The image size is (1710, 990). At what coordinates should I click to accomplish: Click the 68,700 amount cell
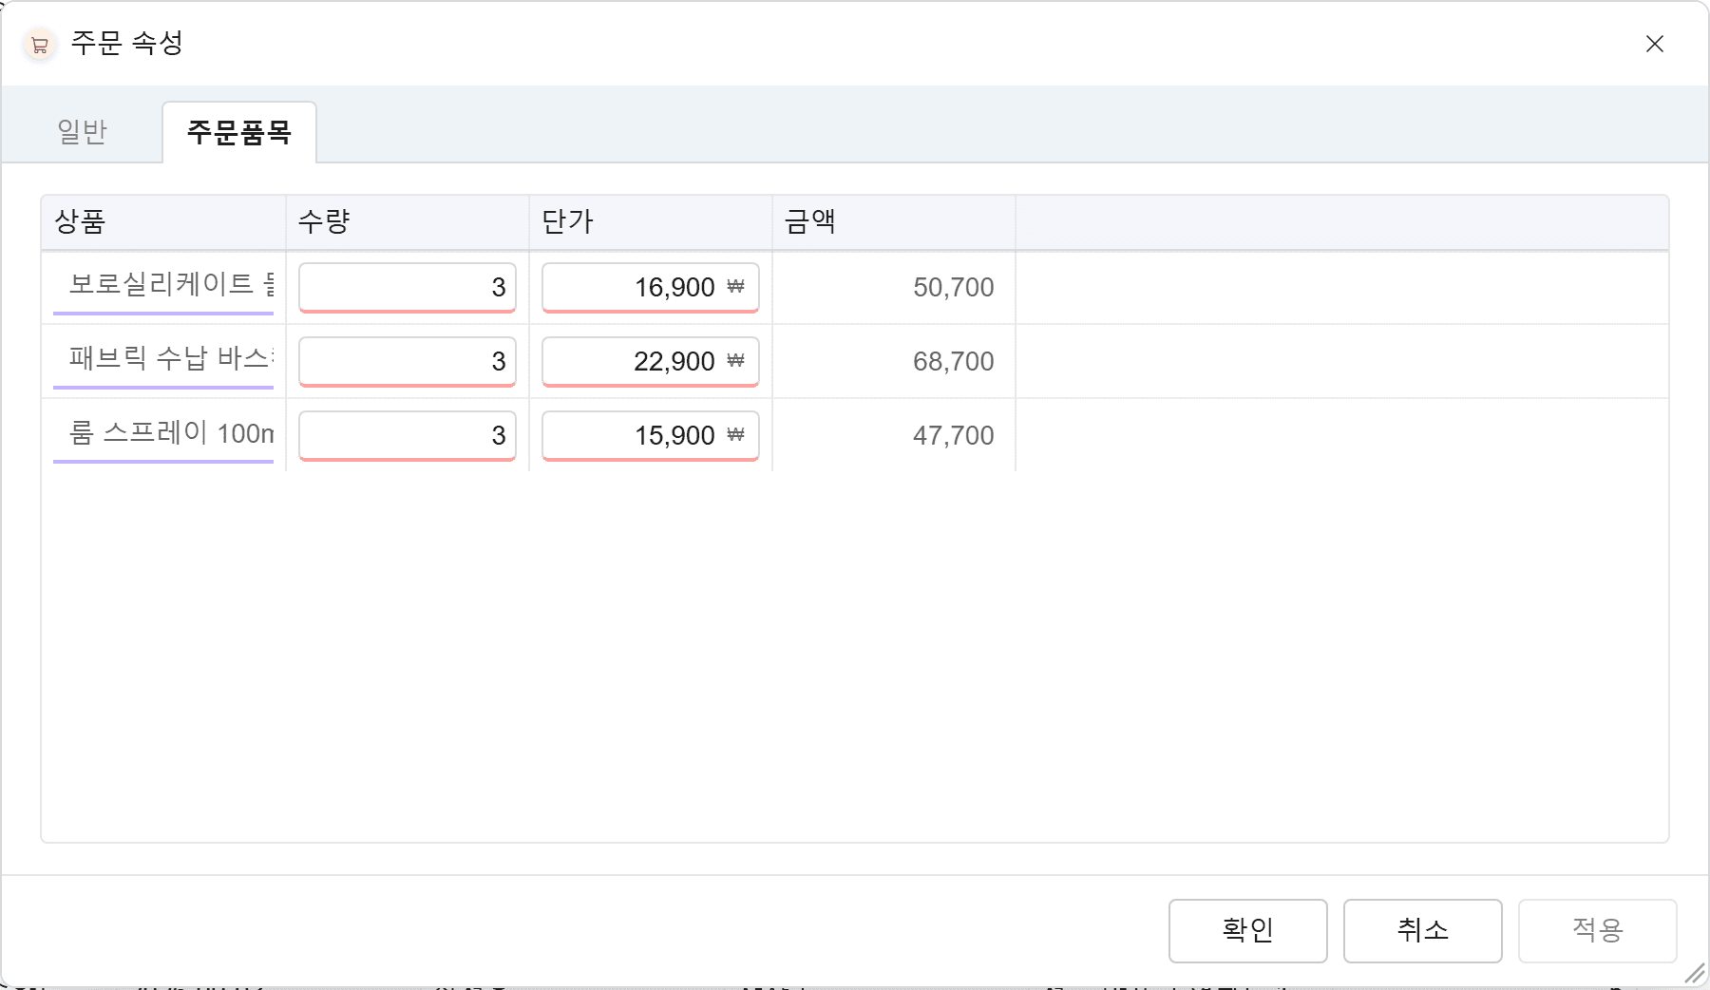pyautogui.click(x=894, y=361)
